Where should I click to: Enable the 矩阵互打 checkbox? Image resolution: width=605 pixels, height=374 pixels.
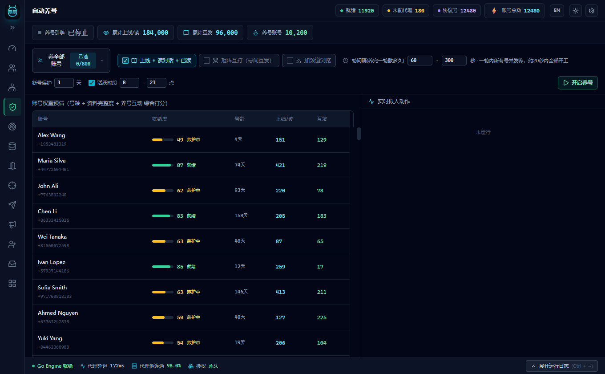point(207,61)
